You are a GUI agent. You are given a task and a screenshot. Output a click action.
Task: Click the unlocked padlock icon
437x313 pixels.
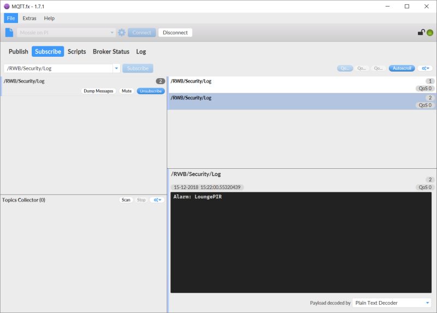(421, 32)
